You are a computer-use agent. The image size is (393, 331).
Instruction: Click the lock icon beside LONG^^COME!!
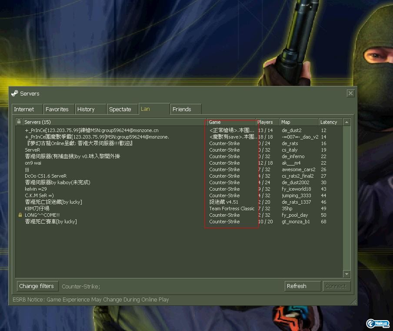pyautogui.click(x=20, y=215)
